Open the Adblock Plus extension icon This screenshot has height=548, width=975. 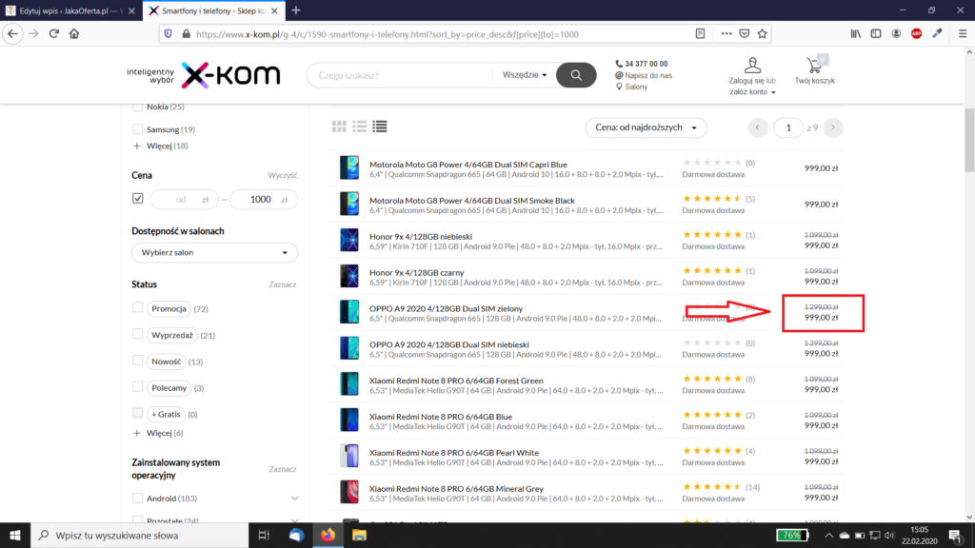[x=917, y=34]
